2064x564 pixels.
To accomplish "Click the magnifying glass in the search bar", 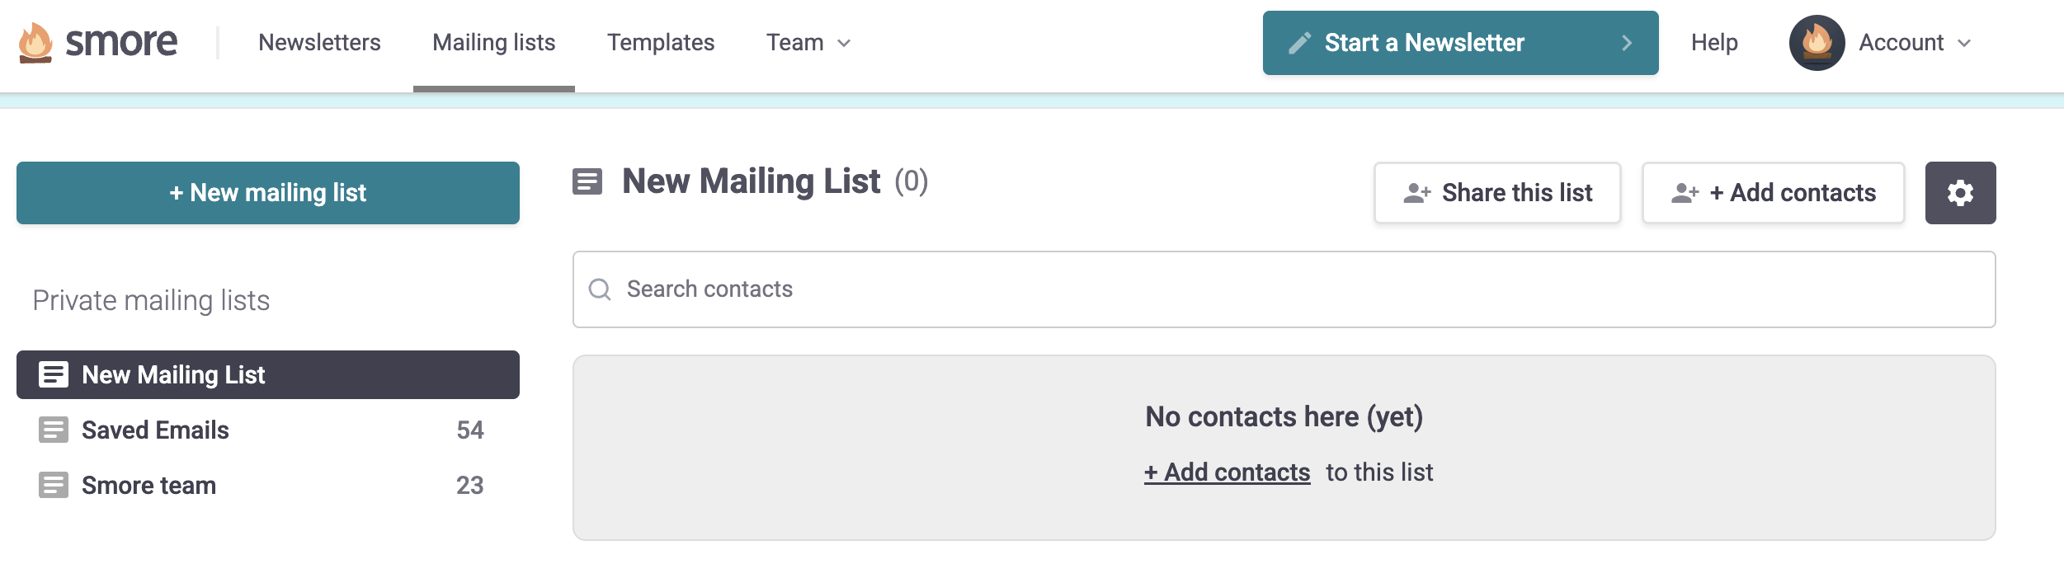I will (601, 289).
